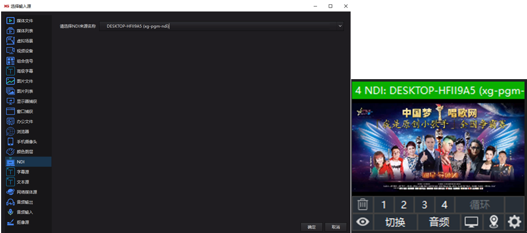Toggle overlay channel 3 button
This screenshot has height=233, width=527.
coord(424,205)
